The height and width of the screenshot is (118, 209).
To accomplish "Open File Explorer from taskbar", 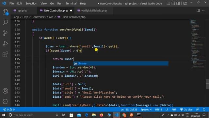I will click(94, 115).
